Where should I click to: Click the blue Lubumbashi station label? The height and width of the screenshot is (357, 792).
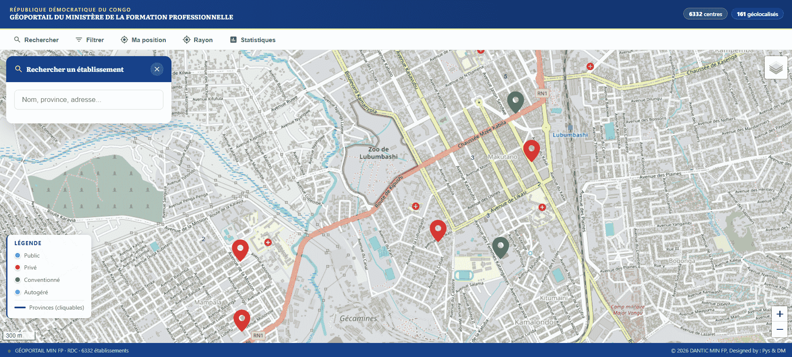point(570,135)
